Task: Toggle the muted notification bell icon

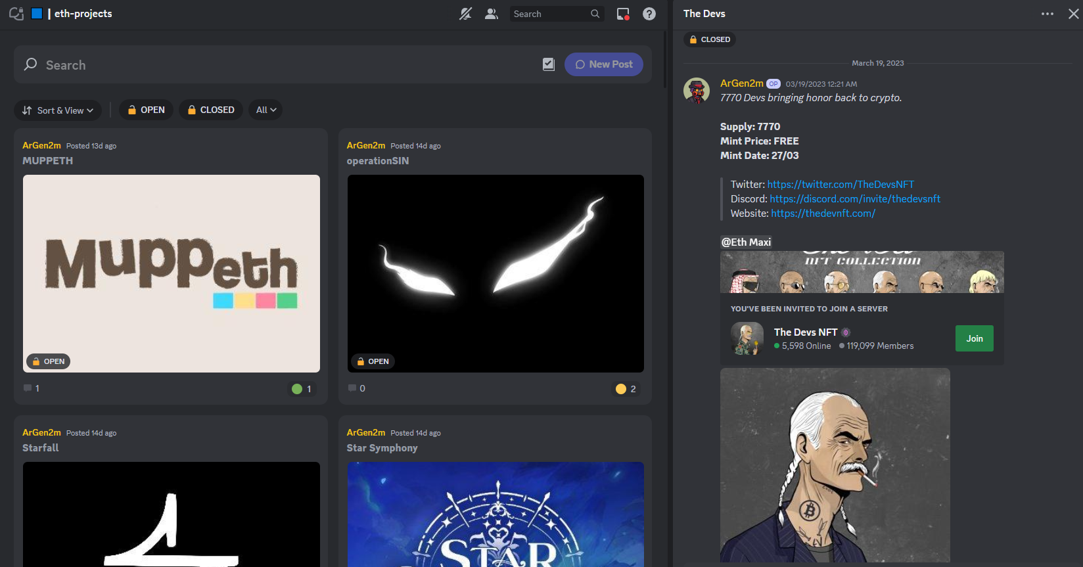Action: 465,14
